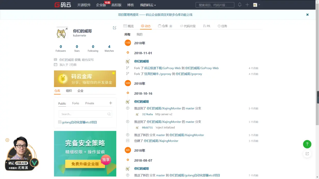
Task: Open the 任务 tab
Action: [x=223, y=26]
